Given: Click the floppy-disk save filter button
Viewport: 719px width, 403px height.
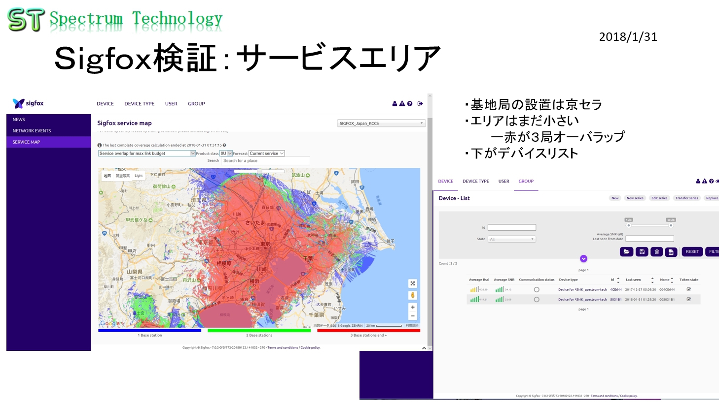Looking at the screenshot, I should tap(642, 251).
